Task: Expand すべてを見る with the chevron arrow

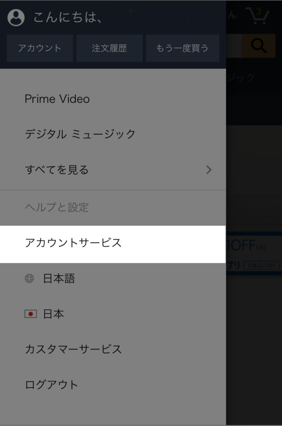Action: tap(209, 170)
